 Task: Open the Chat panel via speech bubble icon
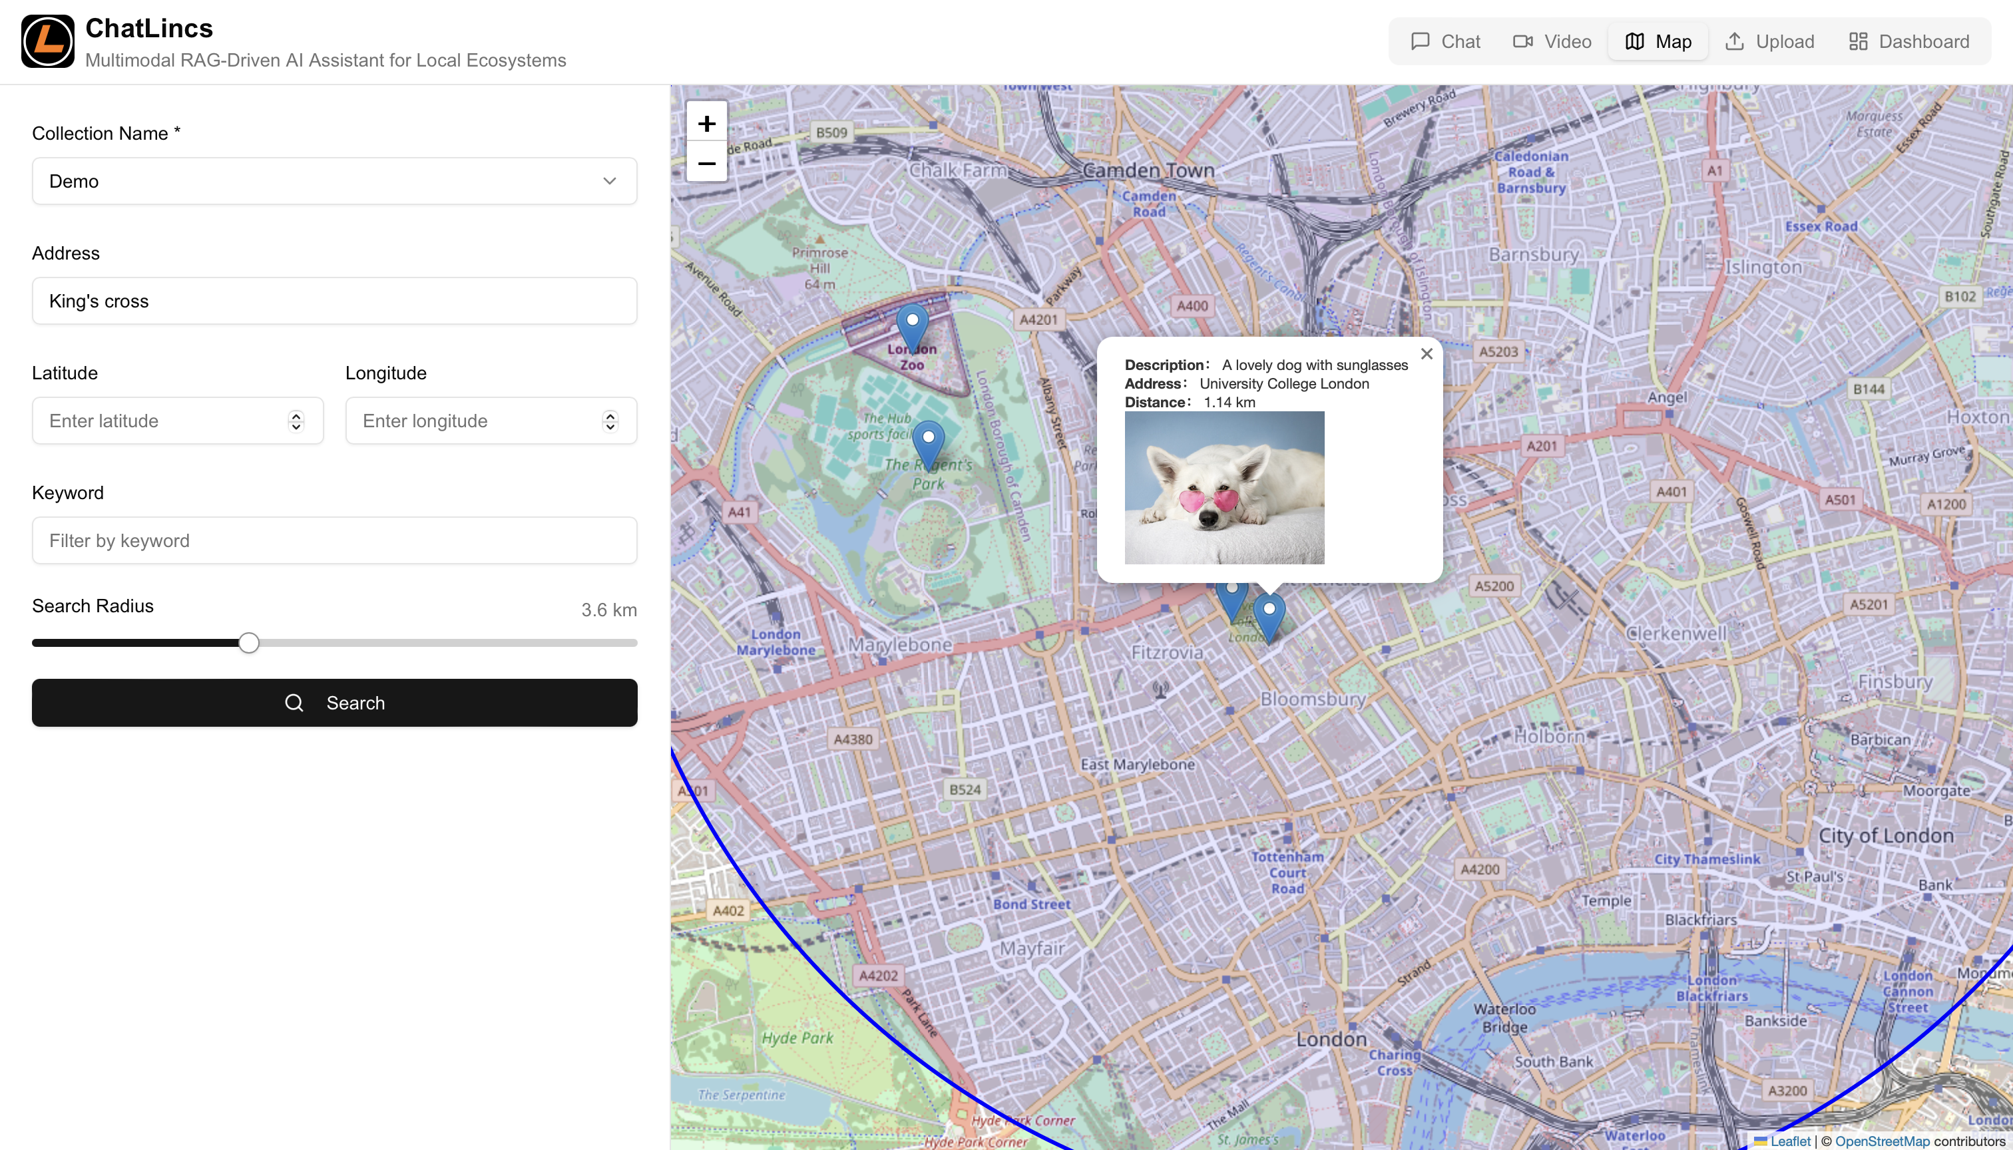coord(1422,41)
